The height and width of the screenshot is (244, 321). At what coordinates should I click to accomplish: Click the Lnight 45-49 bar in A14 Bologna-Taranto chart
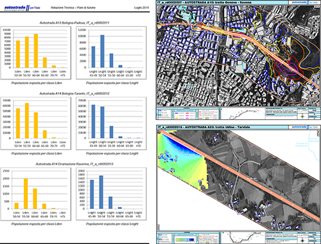pyautogui.click(x=93, y=121)
